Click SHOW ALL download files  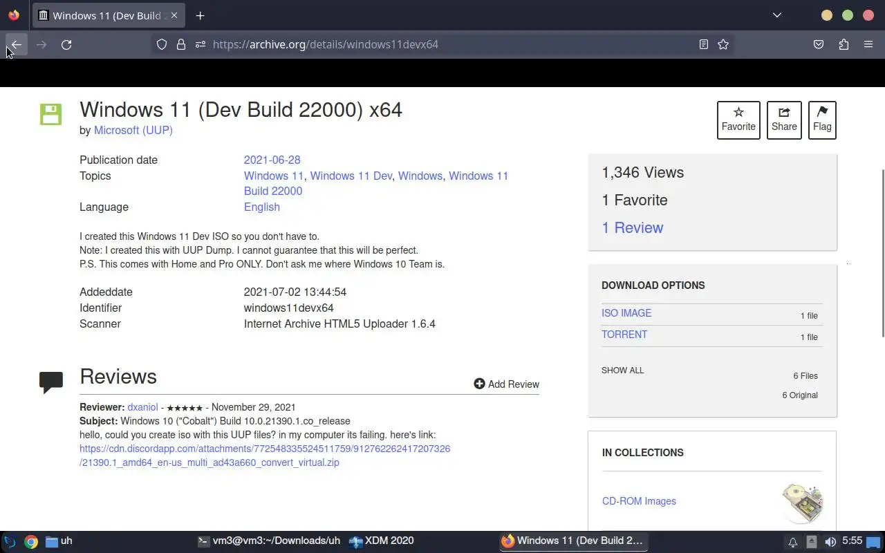pos(622,371)
